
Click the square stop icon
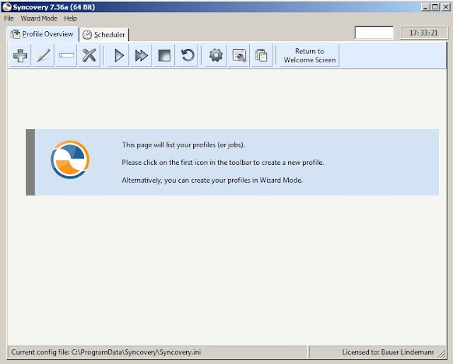pyautogui.click(x=164, y=55)
